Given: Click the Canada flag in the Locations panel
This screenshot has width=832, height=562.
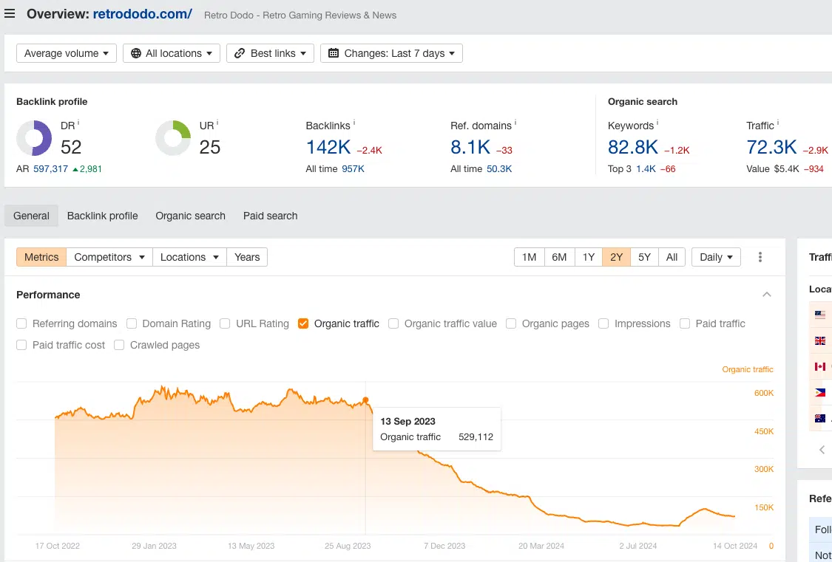Looking at the screenshot, I should click(820, 366).
